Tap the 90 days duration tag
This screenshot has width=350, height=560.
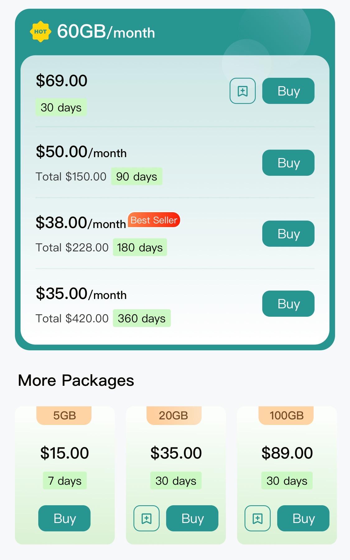(137, 177)
